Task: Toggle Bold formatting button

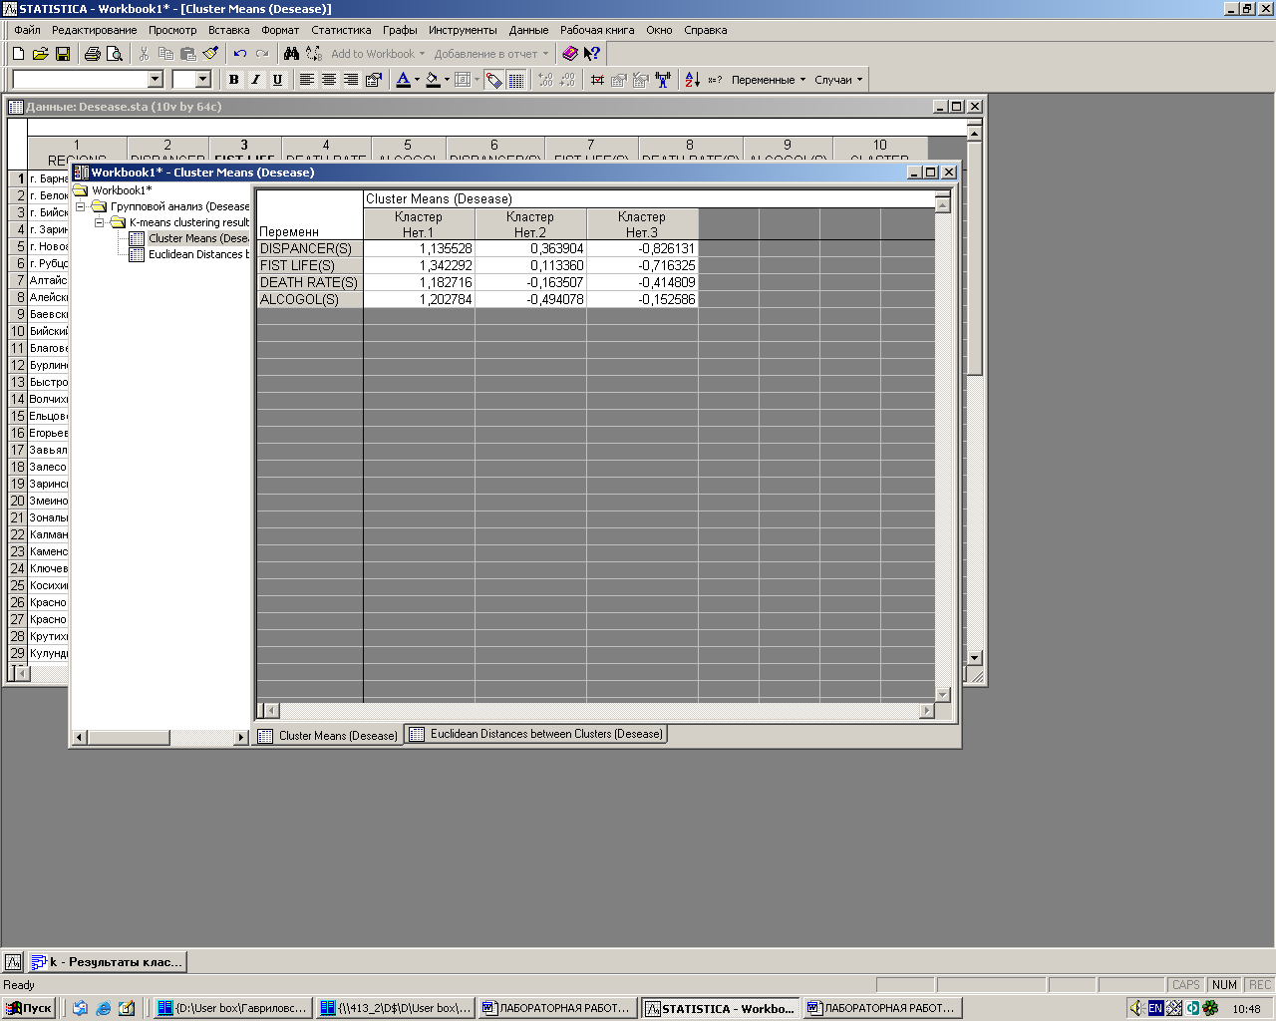Action: click(x=234, y=80)
